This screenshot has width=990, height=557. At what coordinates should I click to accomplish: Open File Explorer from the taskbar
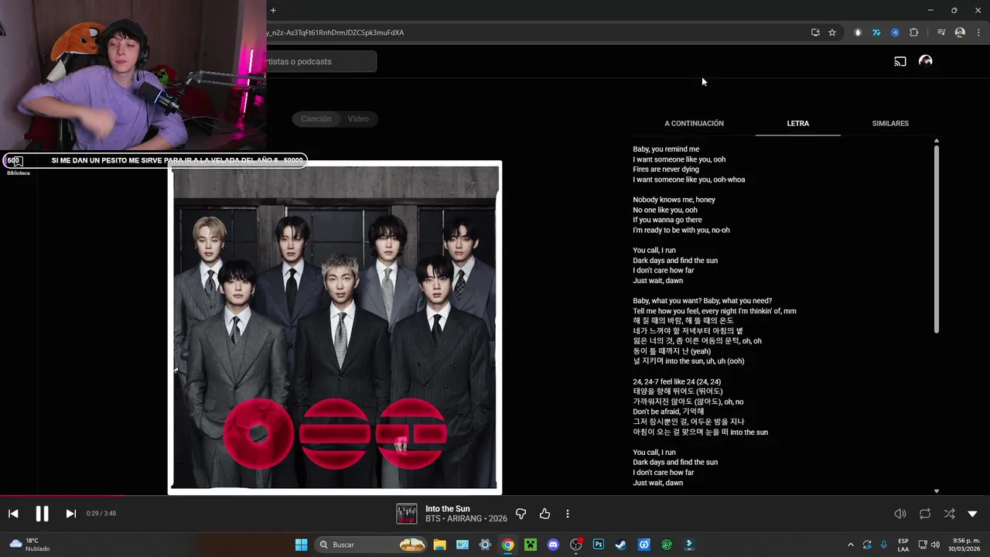pyautogui.click(x=439, y=545)
